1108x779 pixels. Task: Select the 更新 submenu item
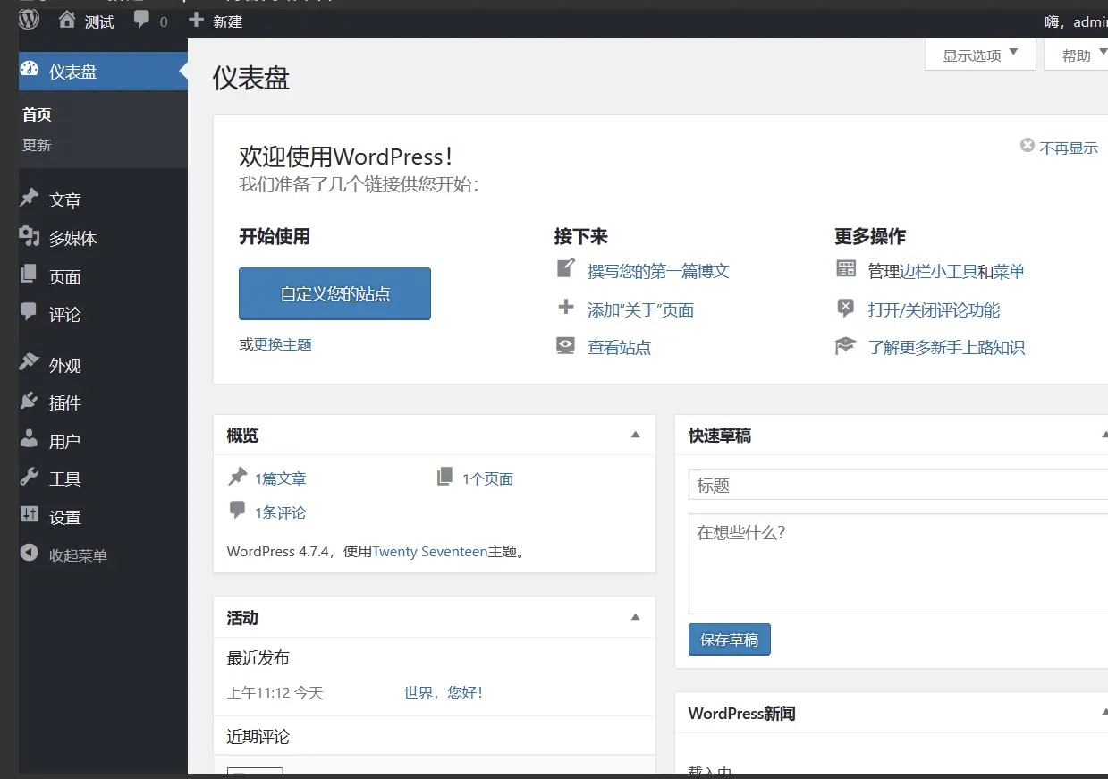click(37, 145)
